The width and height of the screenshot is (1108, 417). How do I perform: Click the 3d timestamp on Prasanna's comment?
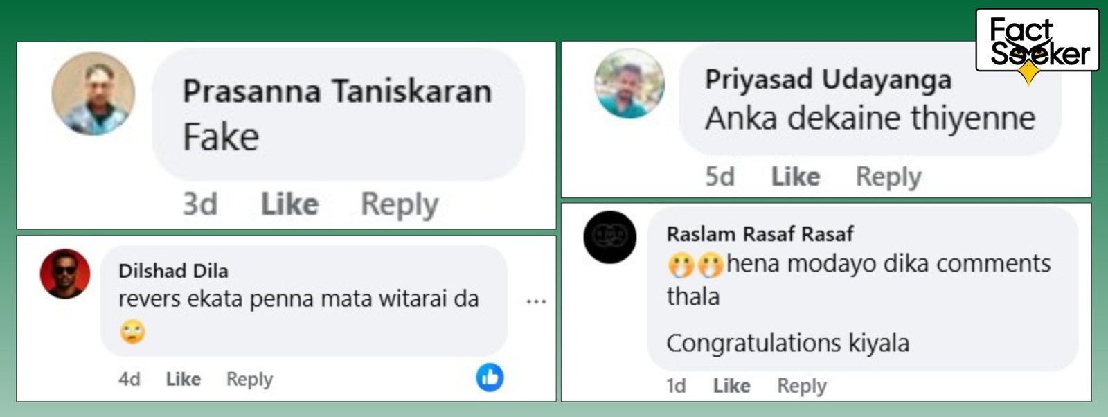(199, 204)
